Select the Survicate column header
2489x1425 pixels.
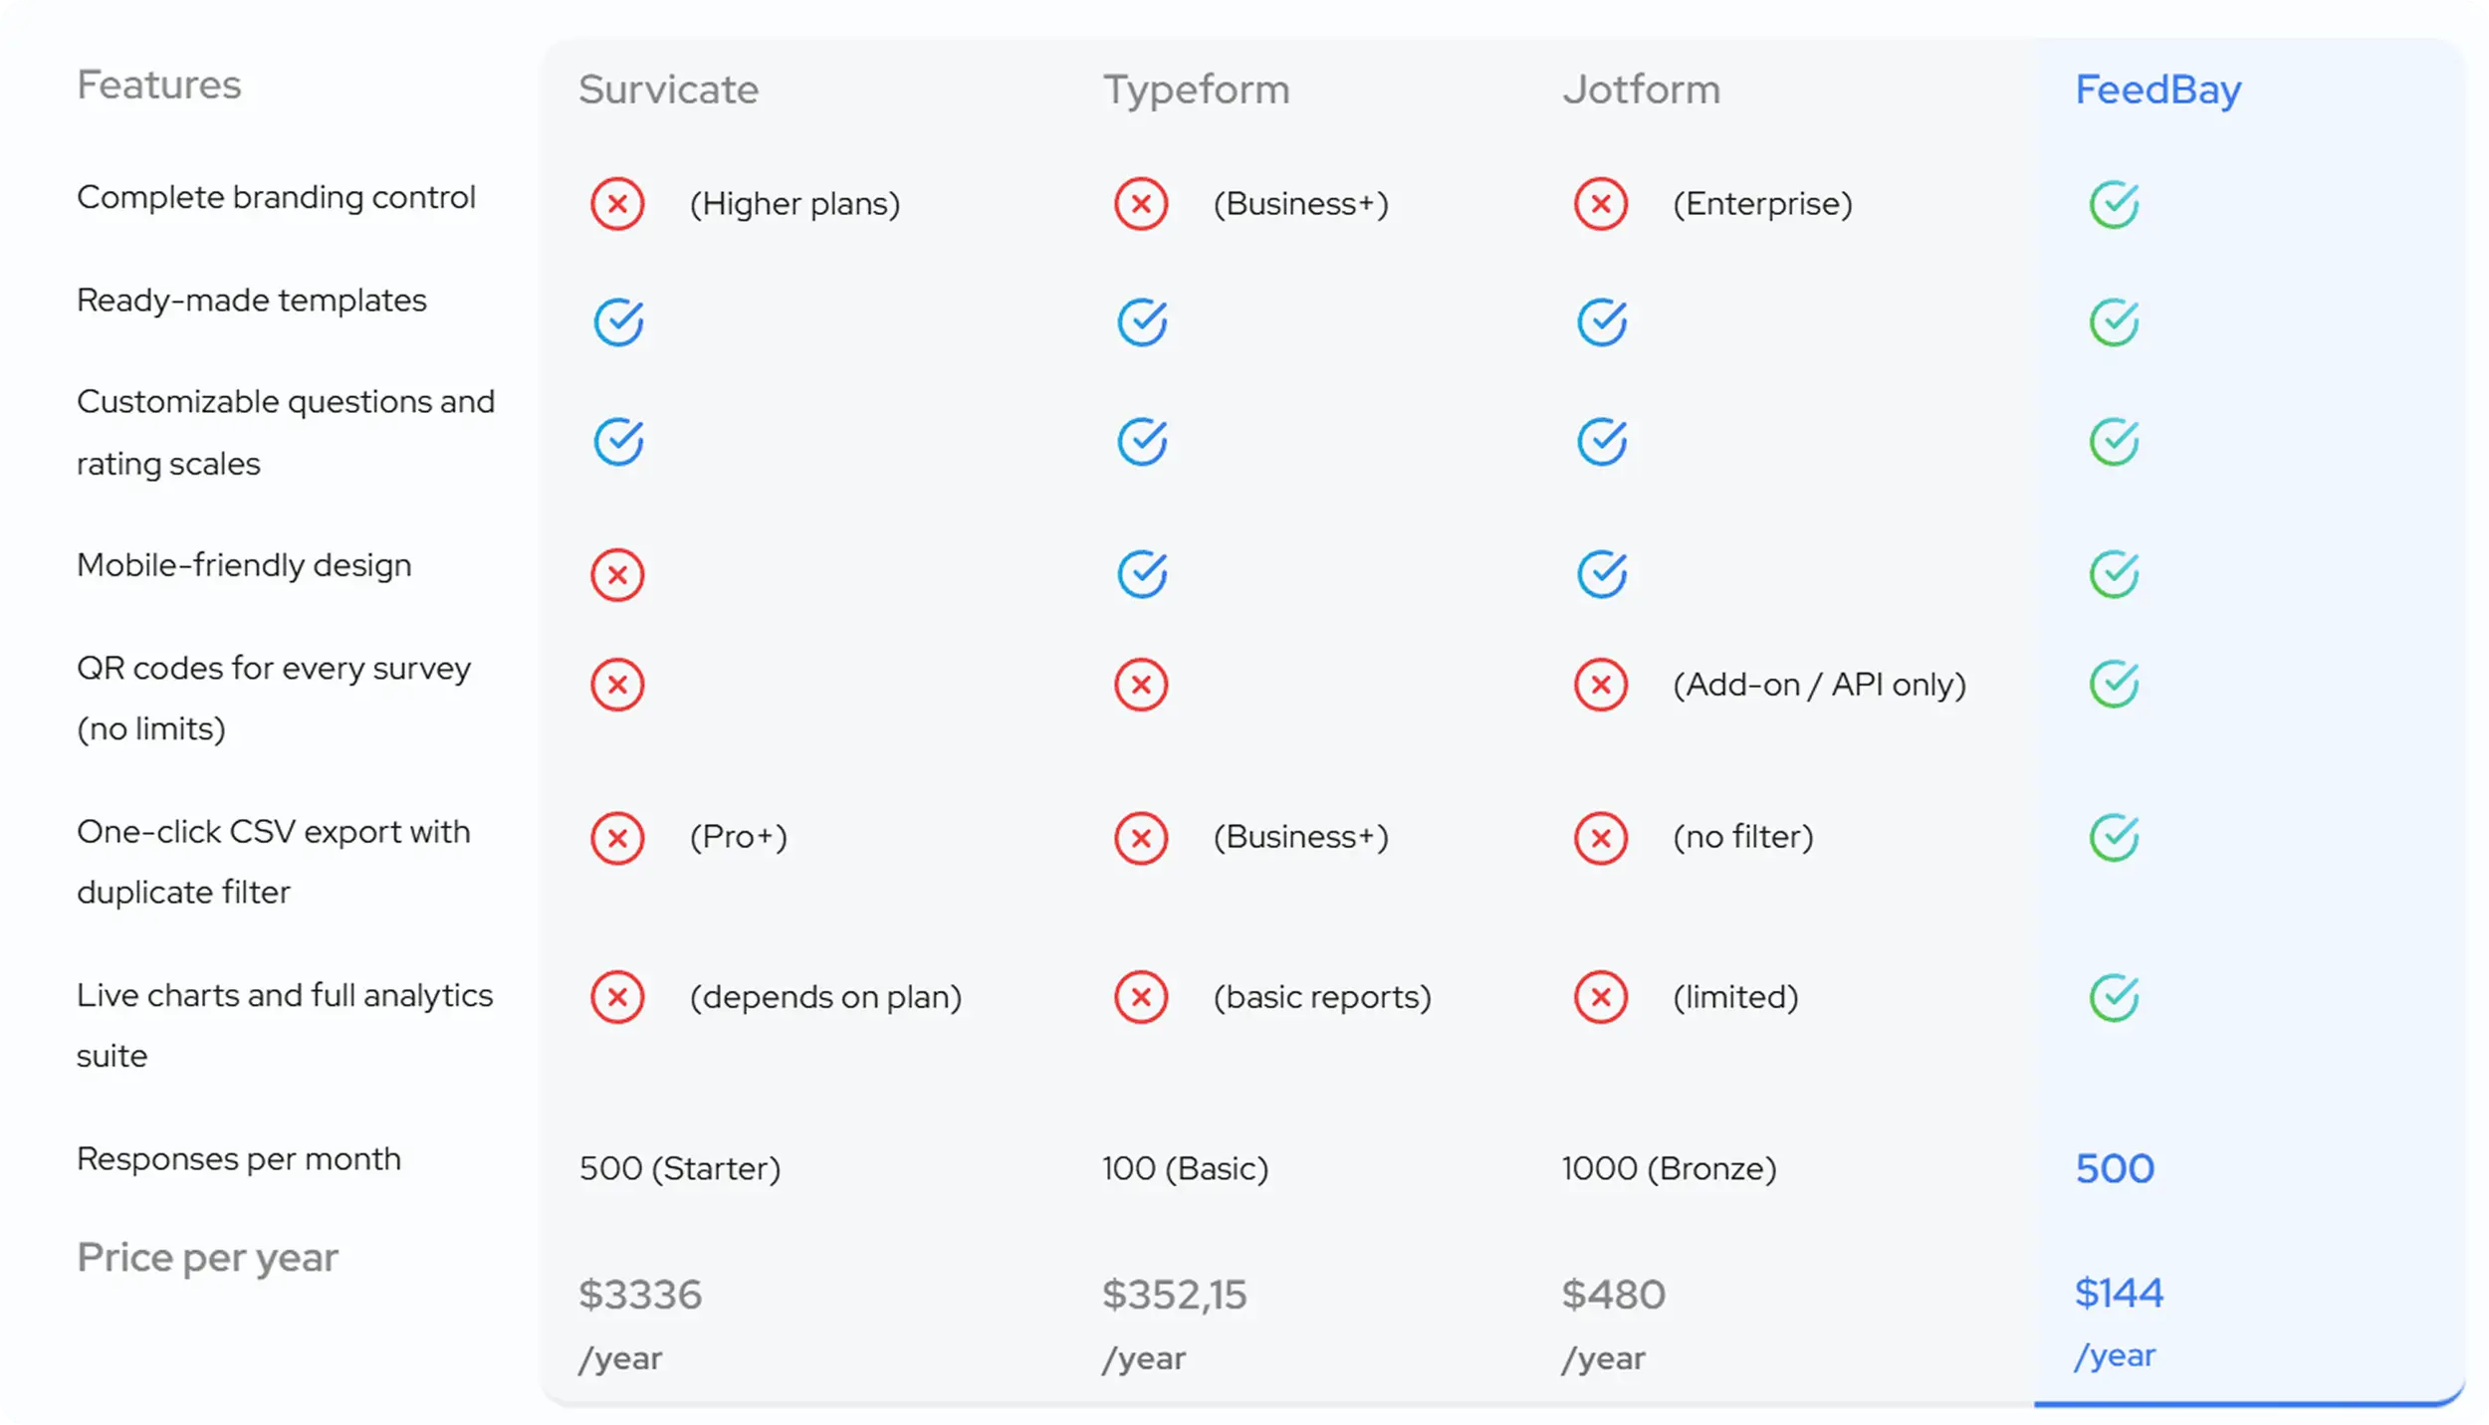tap(668, 90)
